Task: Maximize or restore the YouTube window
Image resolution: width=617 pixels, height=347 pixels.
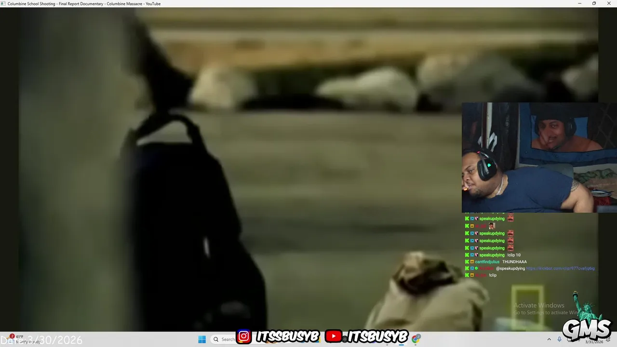Action: [x=594, y=3]
